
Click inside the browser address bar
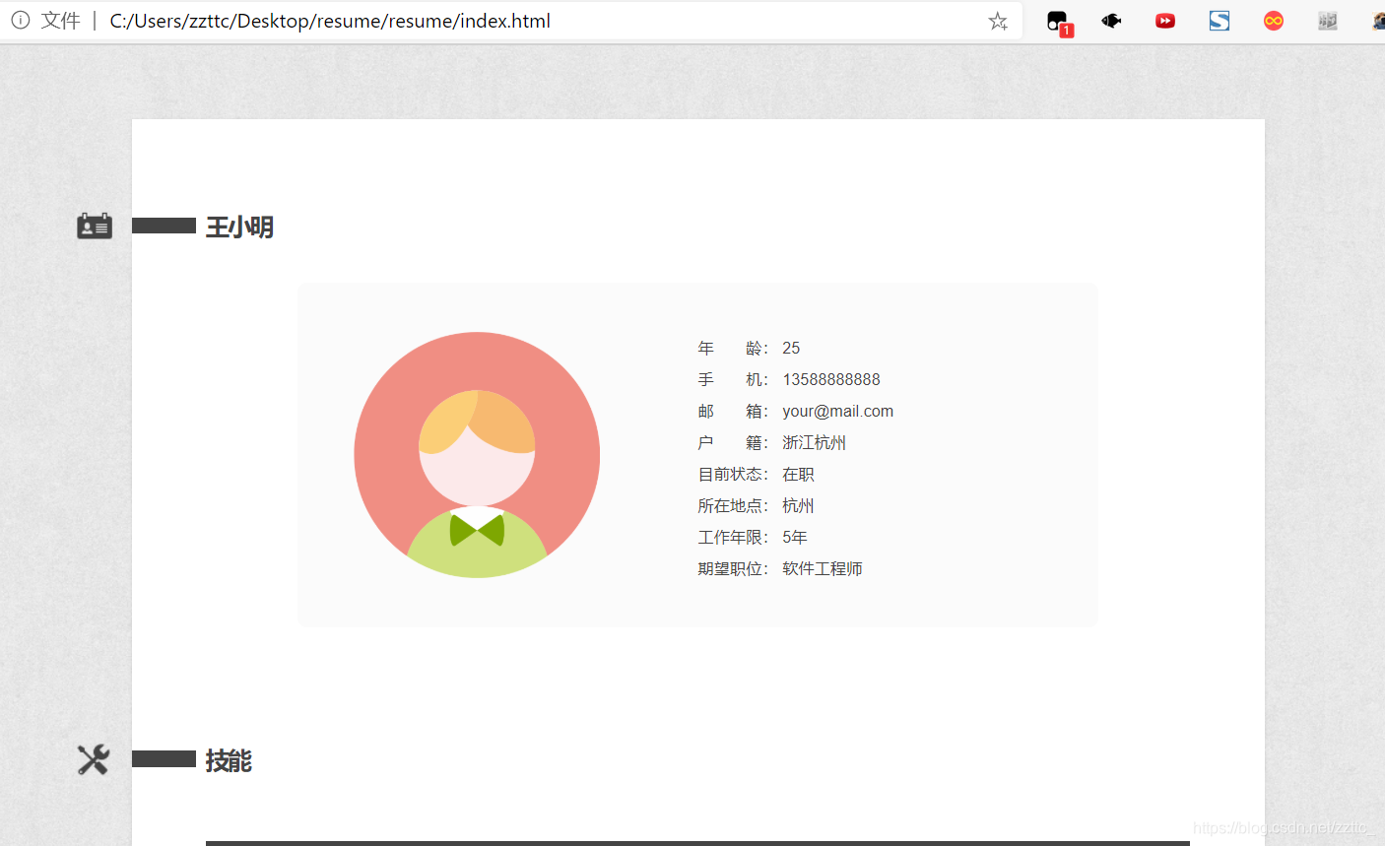click(493, 20)
